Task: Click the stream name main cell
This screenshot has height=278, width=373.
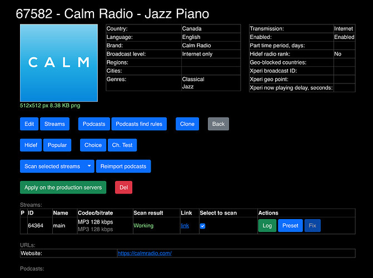Action: pos(64,225)
